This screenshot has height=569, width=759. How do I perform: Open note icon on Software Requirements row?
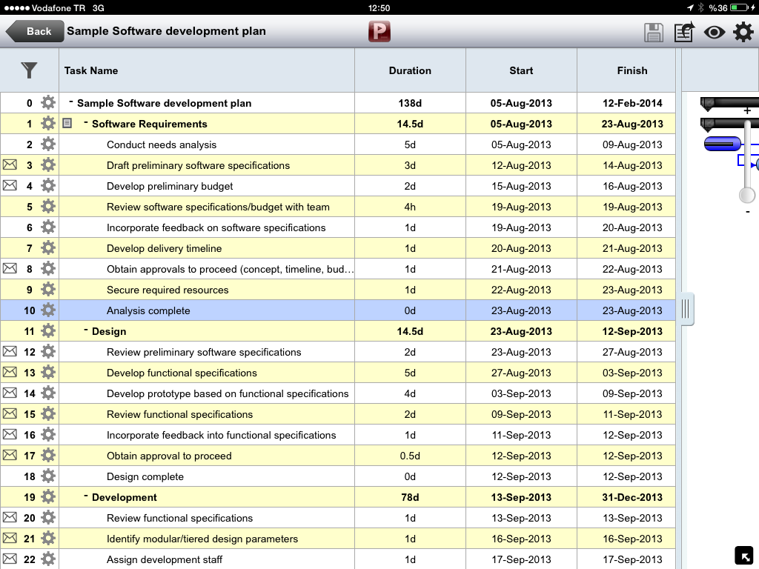pos(67,124)
